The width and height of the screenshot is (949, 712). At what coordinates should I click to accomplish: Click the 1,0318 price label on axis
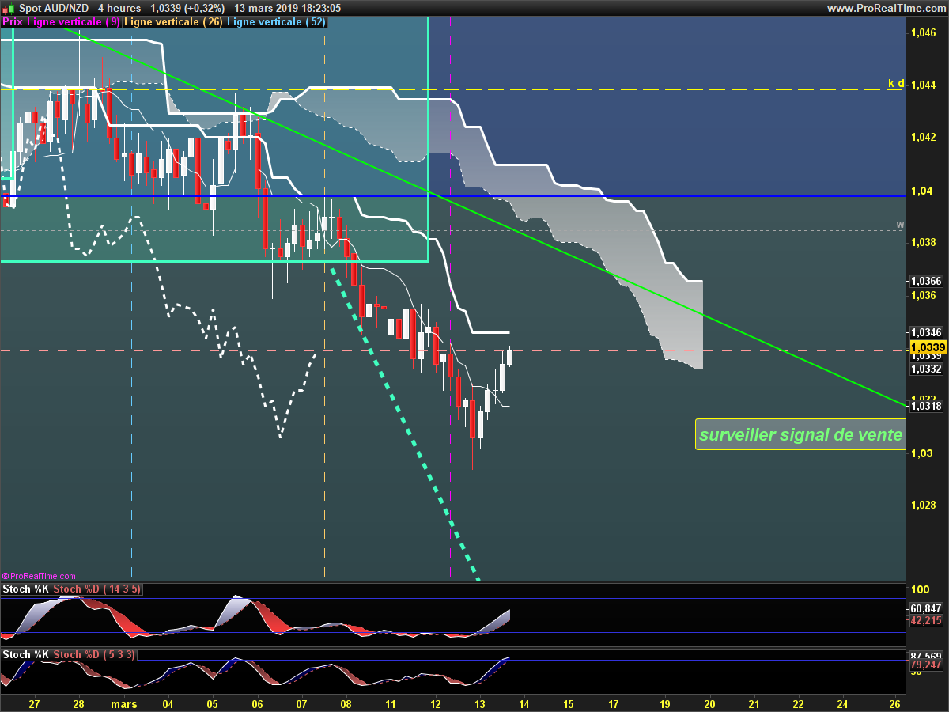[x=926, y=406]
